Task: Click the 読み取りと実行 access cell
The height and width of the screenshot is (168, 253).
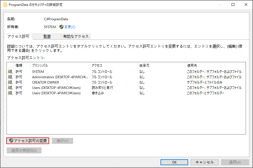Action: click(x=102, y=88)
